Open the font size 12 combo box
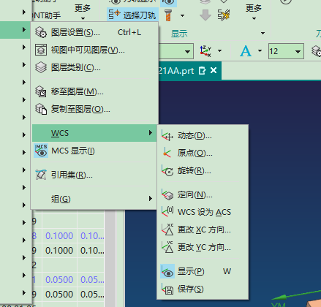 tap(286, 51)
